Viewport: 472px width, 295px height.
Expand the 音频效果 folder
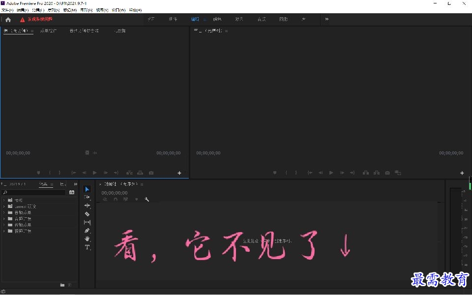(x=4, y=212)
